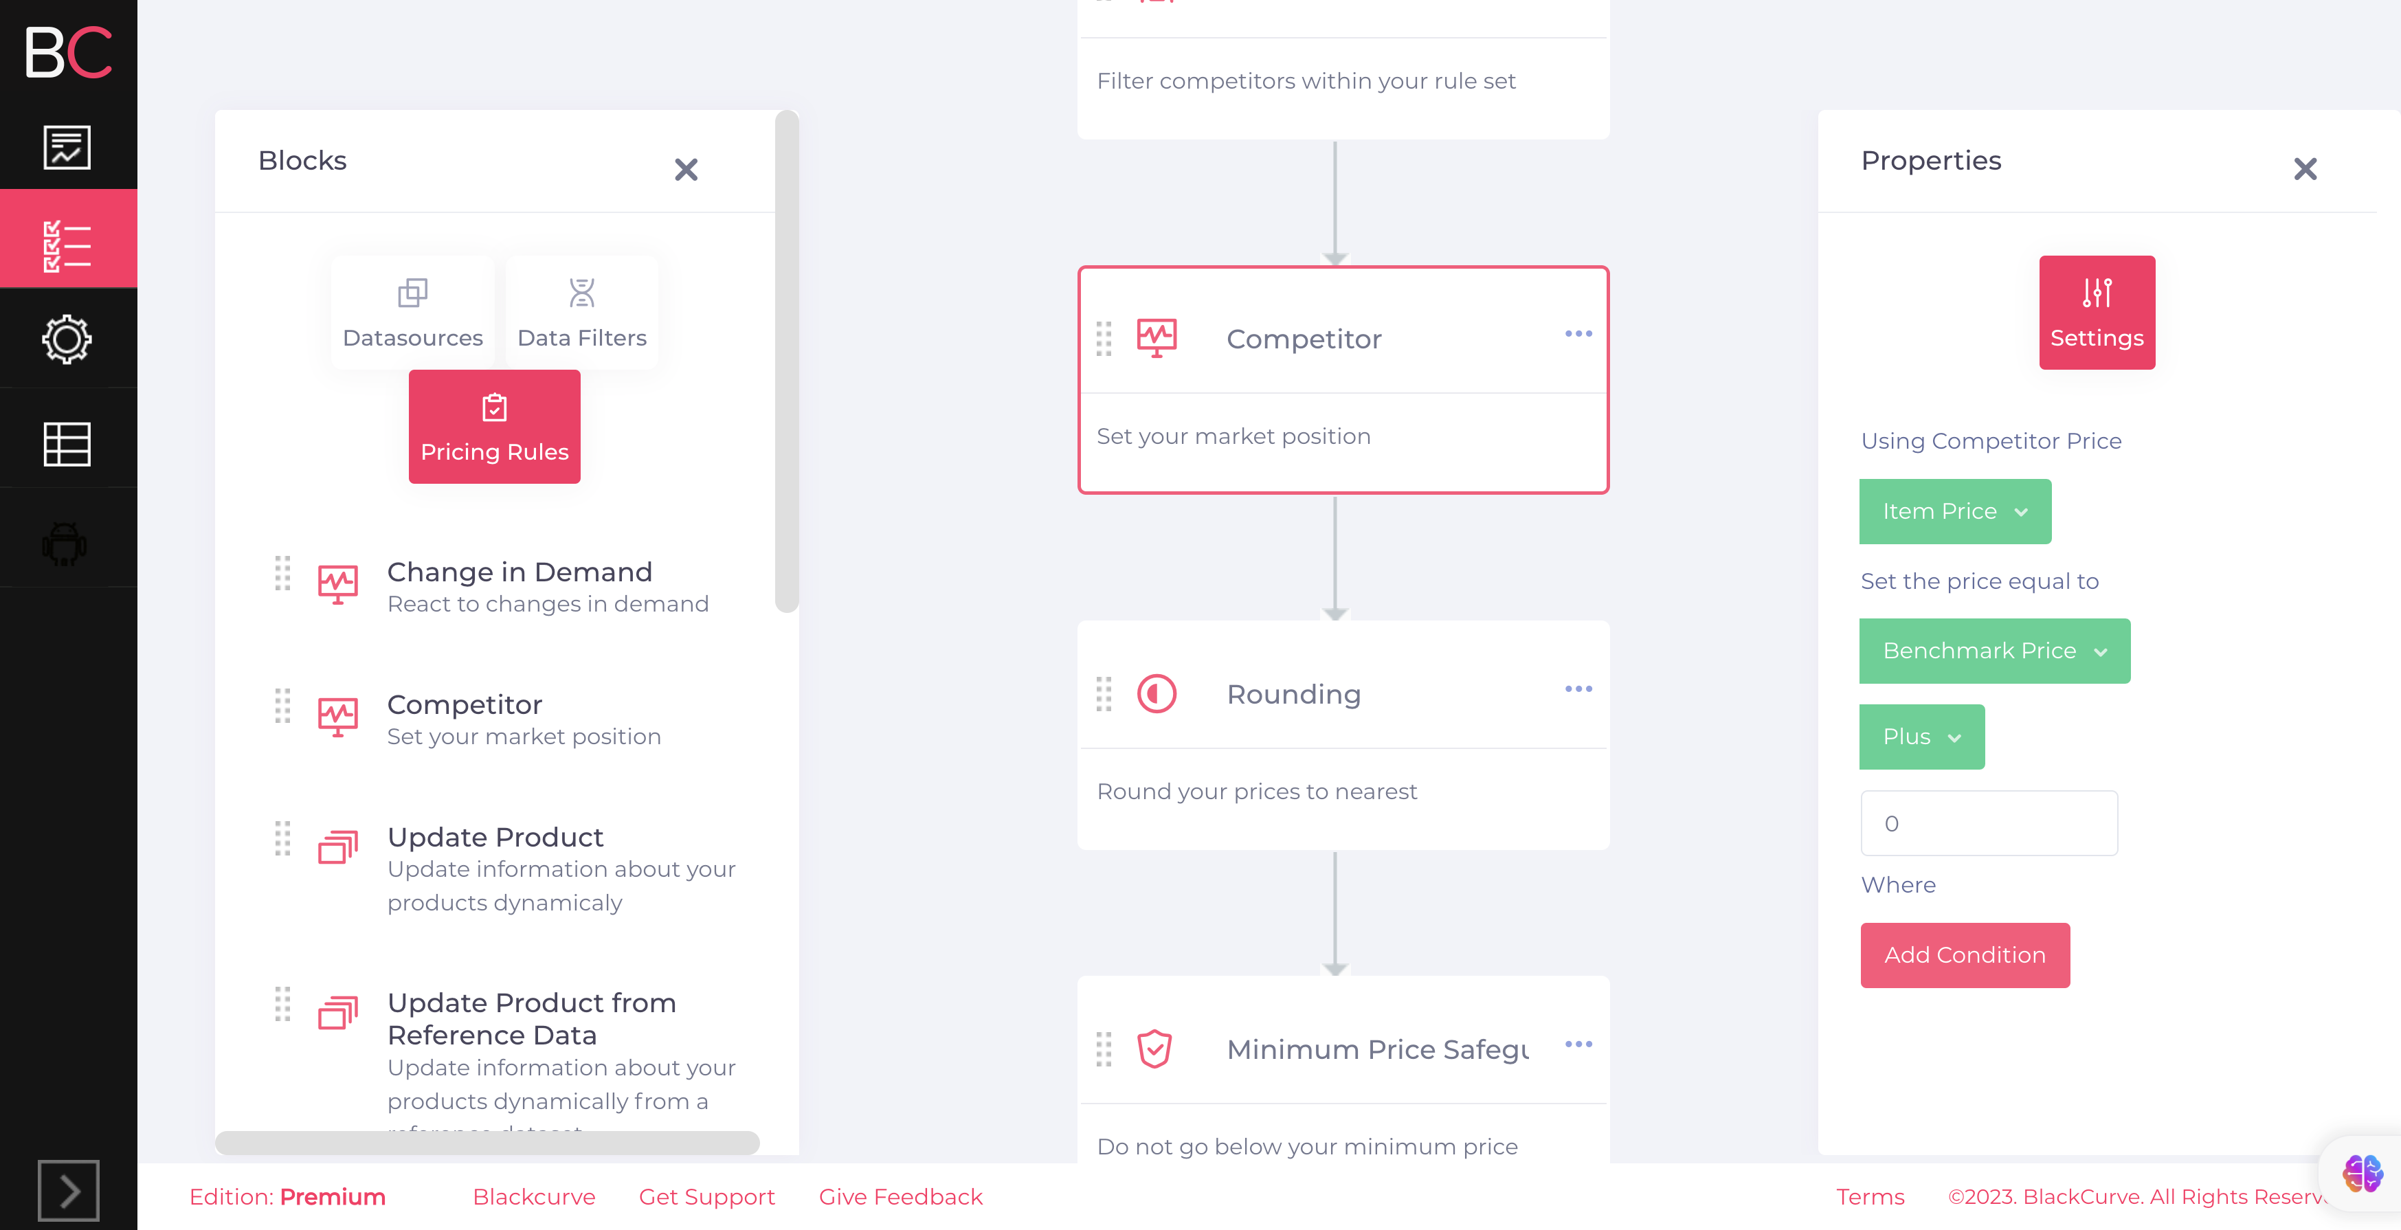The image size is (2401, 1230).
Task: Expand the Item Price dropdown
Action: coord(1954,510)
